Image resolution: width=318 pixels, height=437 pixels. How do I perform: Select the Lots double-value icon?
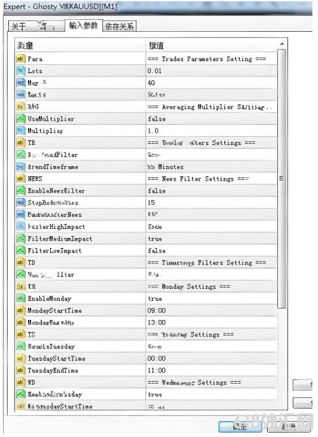click(x=20, y=71)
